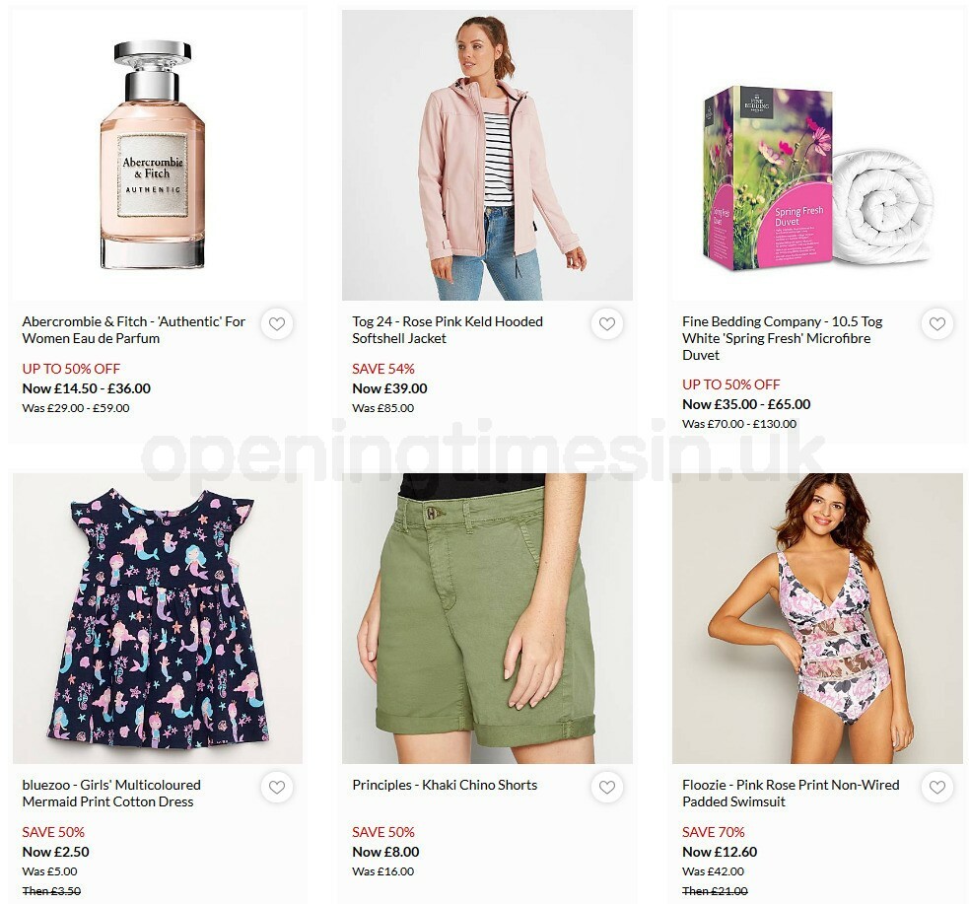Image resolution: width=969 pixels, height=904 pixels.
Task: Click the SAVE 54% label on the jacket
Action: pos(382,369)
